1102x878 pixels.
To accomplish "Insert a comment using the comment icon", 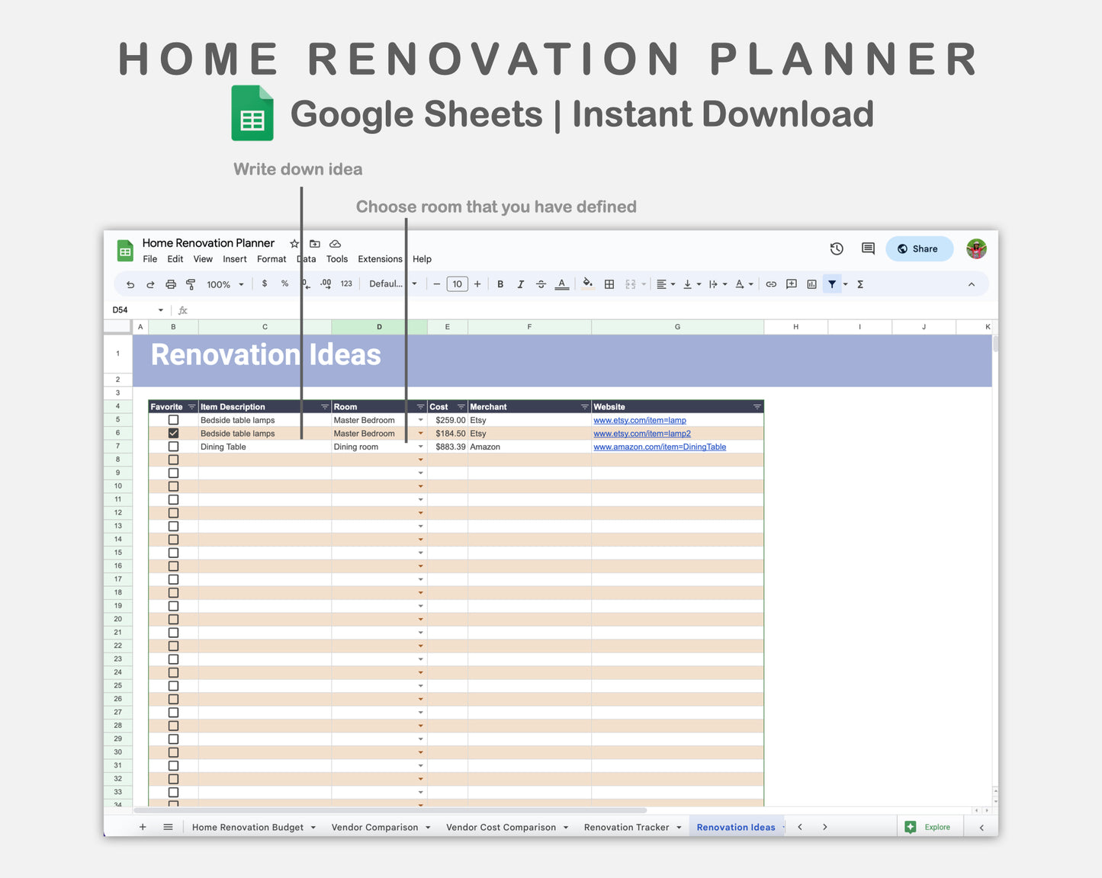I will pyautogui.click(x=791, y=284).
